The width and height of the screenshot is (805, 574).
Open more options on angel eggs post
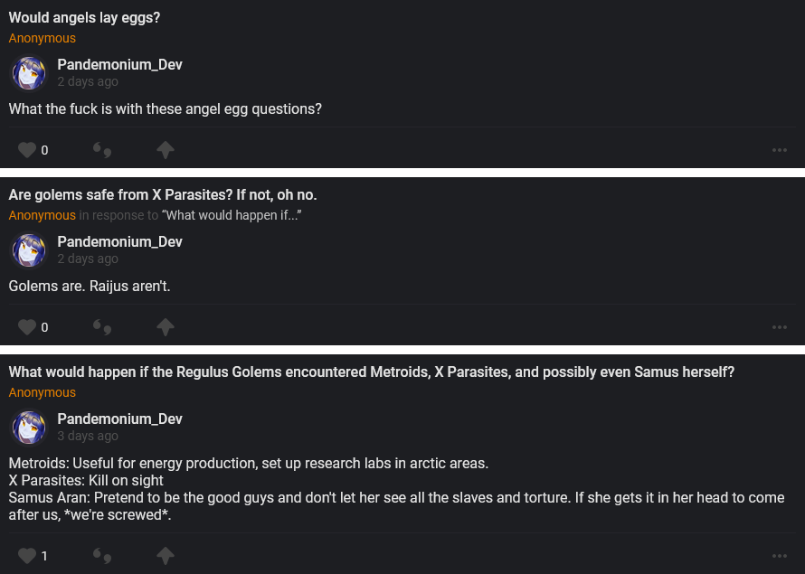coord(780,150)
